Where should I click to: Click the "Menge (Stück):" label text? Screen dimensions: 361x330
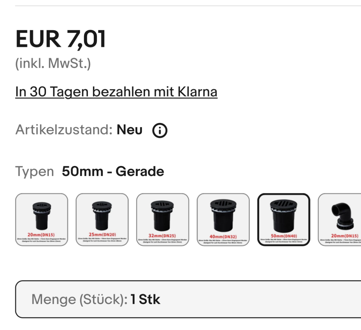point(80,299)
